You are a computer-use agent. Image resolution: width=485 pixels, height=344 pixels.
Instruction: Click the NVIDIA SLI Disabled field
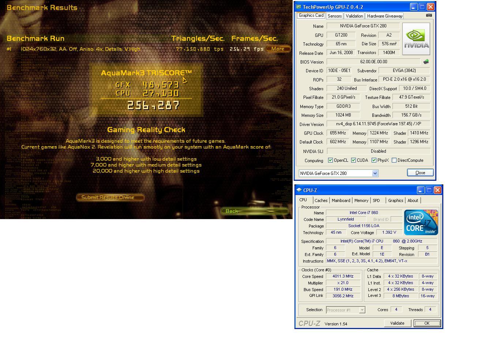coord(378,151)
